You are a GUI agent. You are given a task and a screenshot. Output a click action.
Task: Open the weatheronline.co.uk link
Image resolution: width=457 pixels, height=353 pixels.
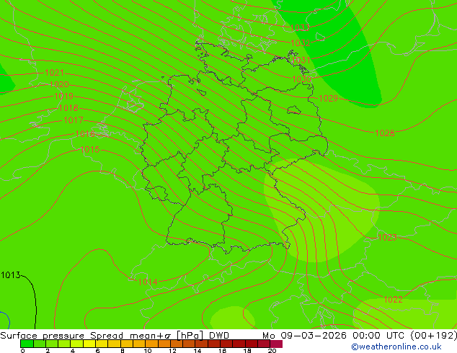click(396, 347)
